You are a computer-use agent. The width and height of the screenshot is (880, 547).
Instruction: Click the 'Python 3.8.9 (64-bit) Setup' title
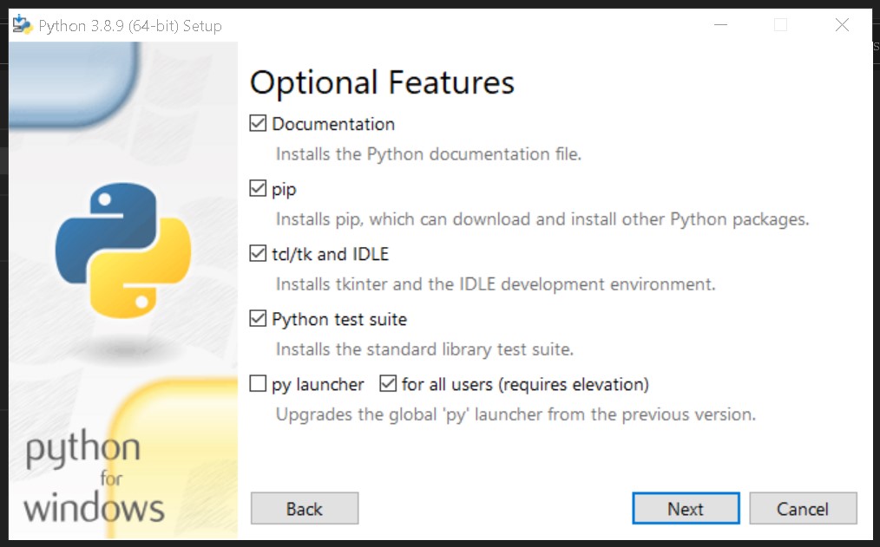(130, 26)
